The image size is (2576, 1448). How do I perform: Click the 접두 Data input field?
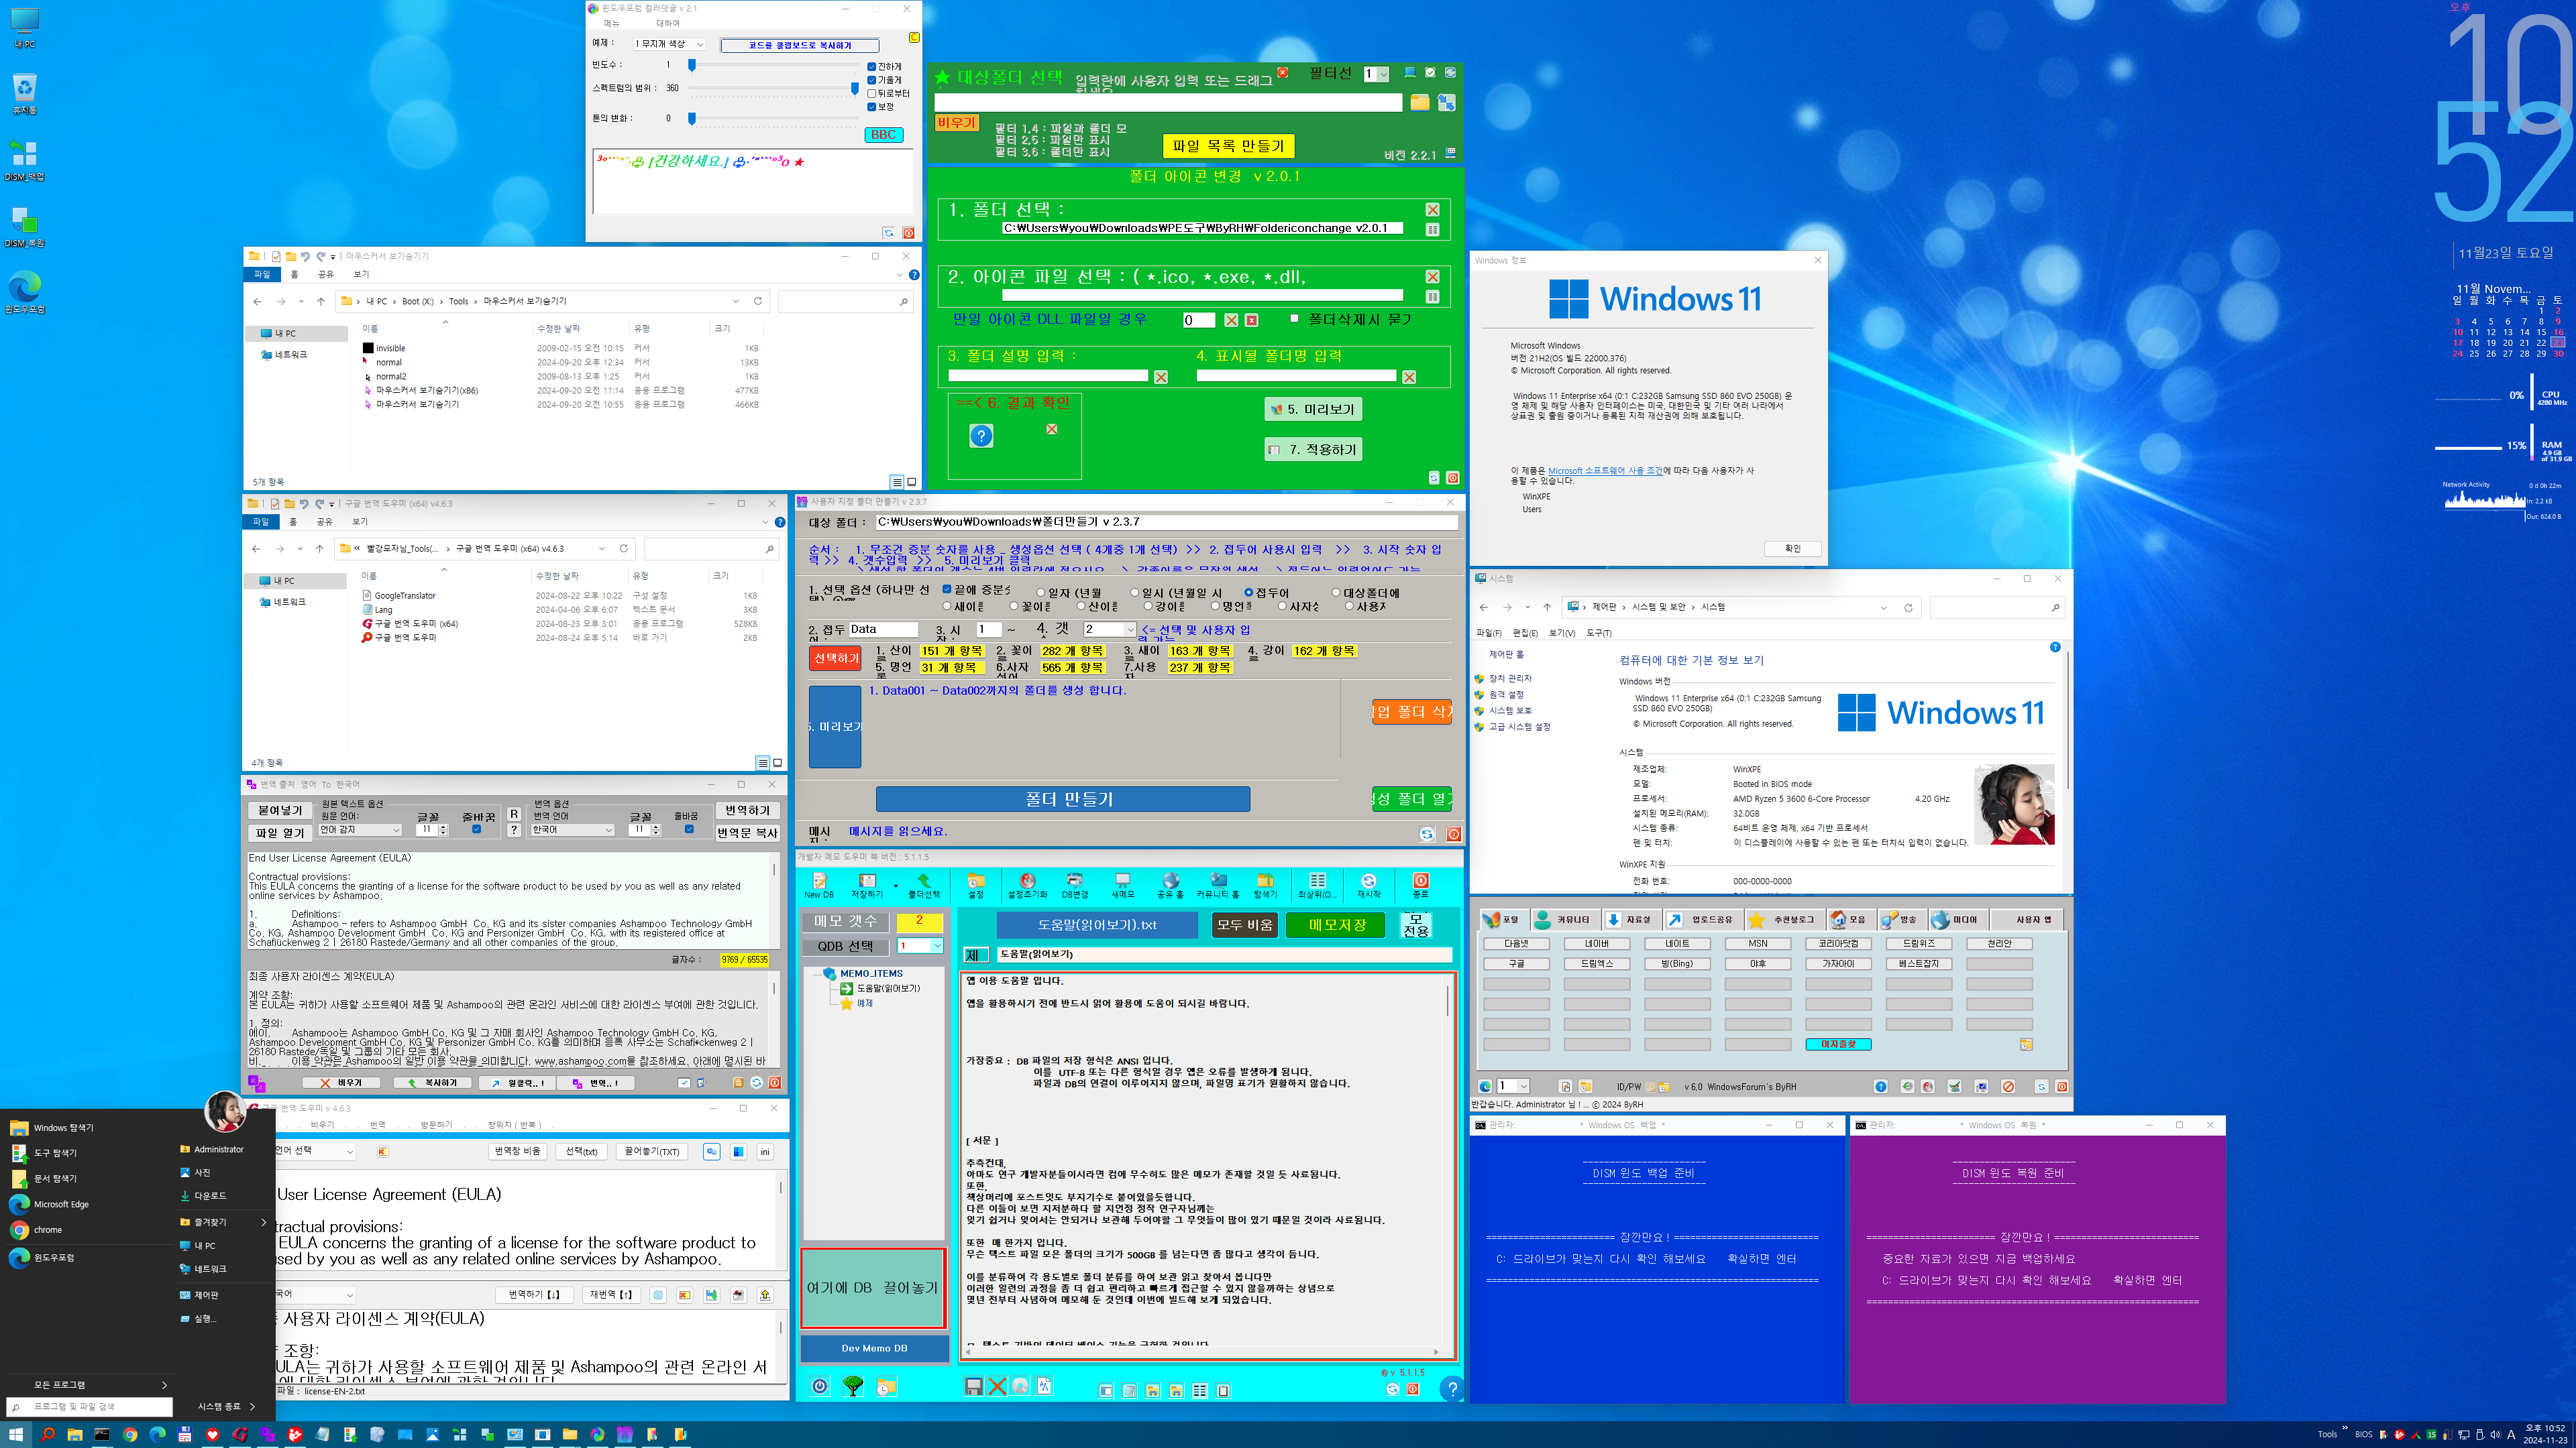(883, 629)
